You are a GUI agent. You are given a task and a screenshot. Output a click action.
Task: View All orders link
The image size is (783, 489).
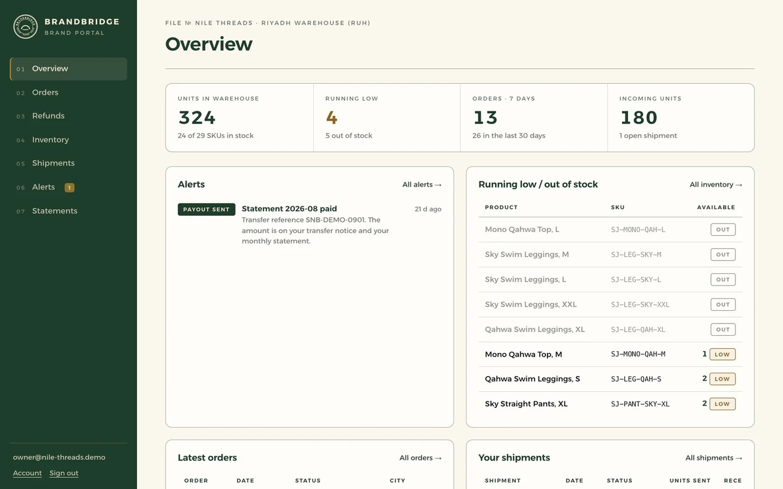(420, 458)
